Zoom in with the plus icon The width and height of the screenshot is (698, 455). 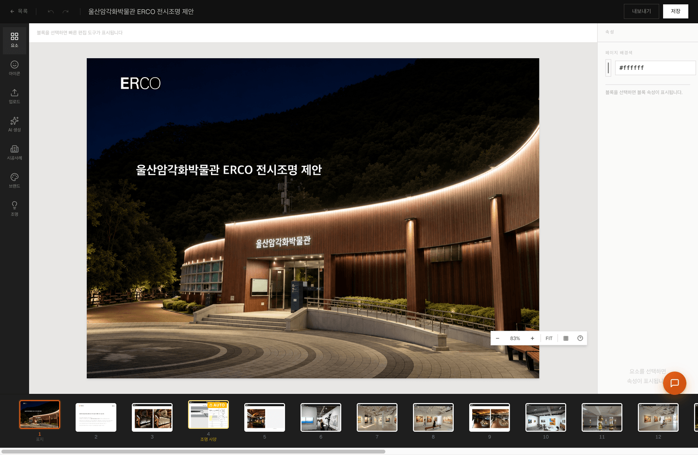pyautogui.click(x=532, y=338)
